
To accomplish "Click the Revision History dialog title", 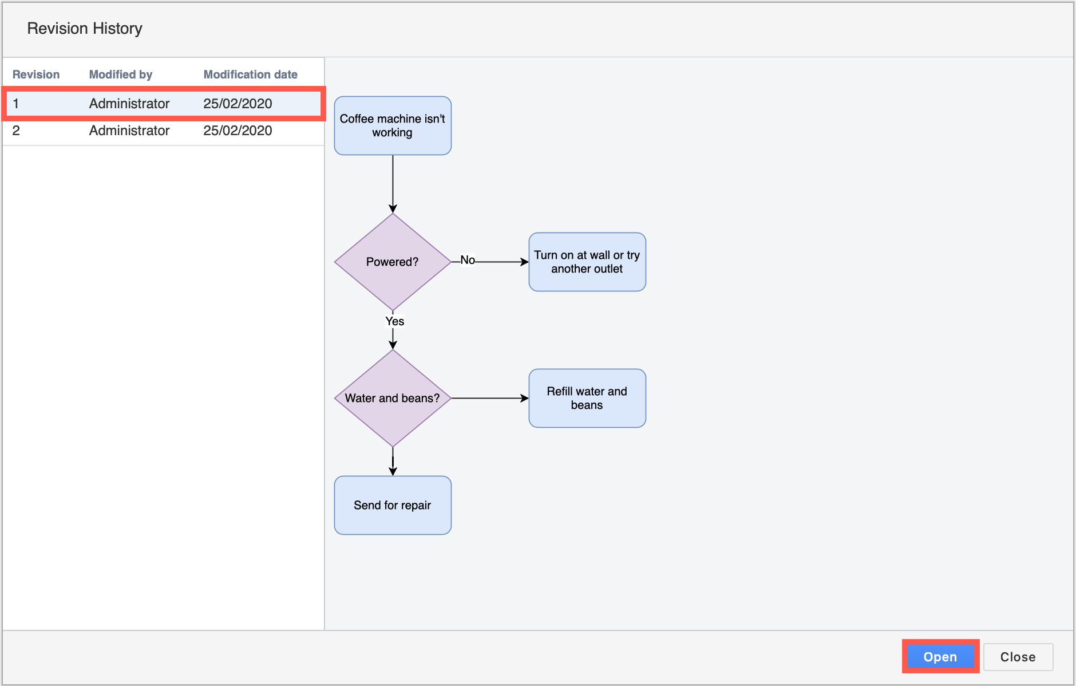I will 85,28.
